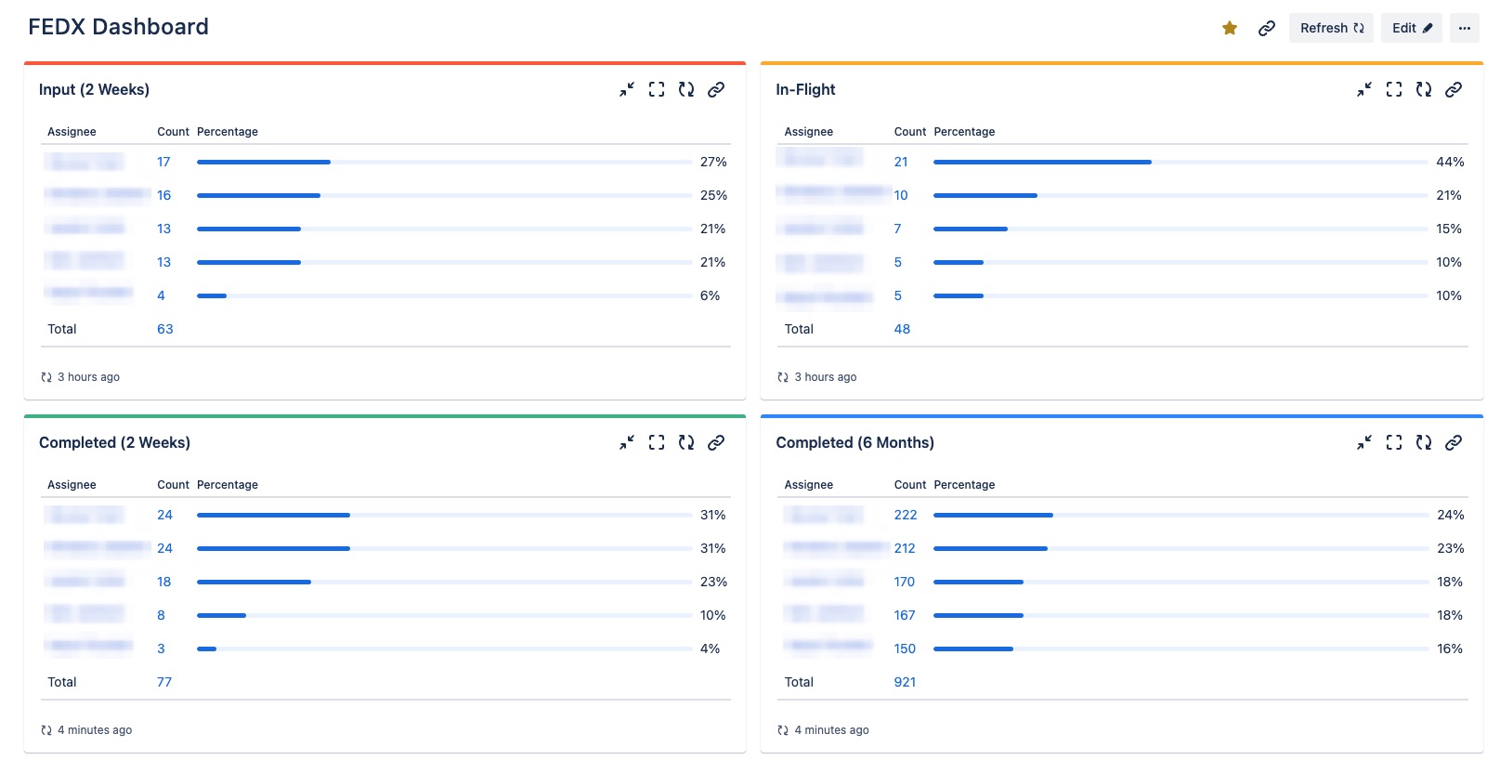
Task: Click Completed (2 Weeks) gadget title
Action: 114,442
